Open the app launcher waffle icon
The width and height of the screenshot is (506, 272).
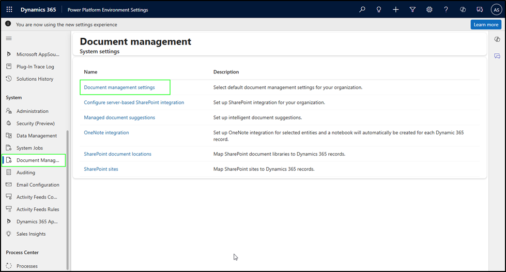[9, 9]
